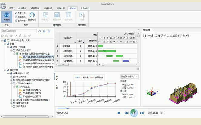Select B1-钢筋-安康万浩未来城5#住宅.YS in tree

(38, 60)
